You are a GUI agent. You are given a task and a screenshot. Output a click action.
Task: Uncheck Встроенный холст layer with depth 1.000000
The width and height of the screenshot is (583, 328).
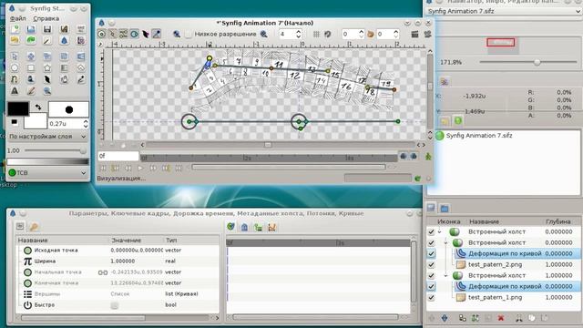431,275
